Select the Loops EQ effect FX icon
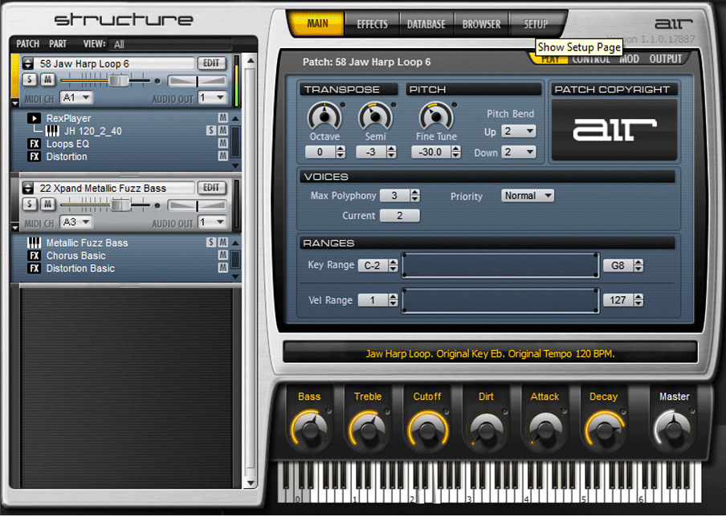Screen dimensions: 726x517 point(34,145)
